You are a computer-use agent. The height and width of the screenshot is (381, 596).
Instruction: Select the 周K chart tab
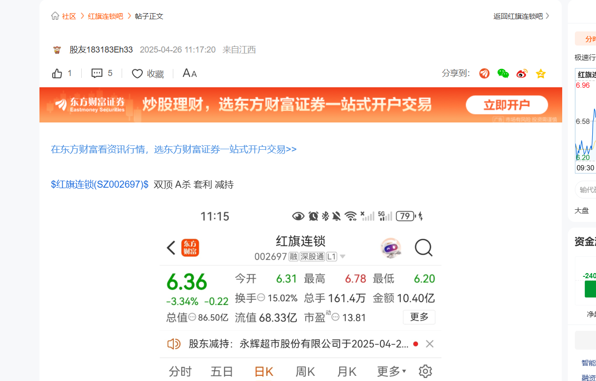(x=305, y=372)
